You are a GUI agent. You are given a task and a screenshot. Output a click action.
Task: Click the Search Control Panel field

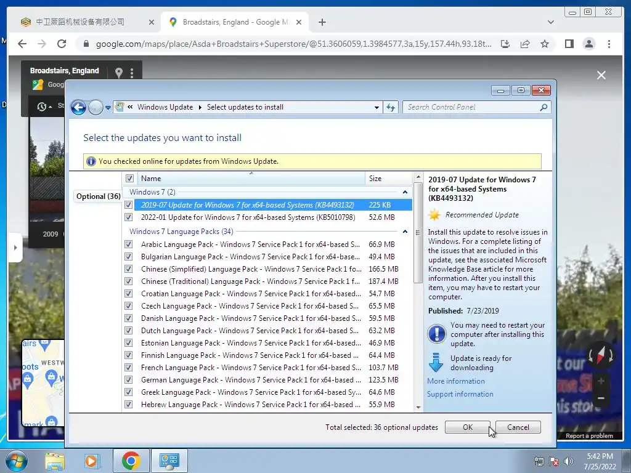476,107
